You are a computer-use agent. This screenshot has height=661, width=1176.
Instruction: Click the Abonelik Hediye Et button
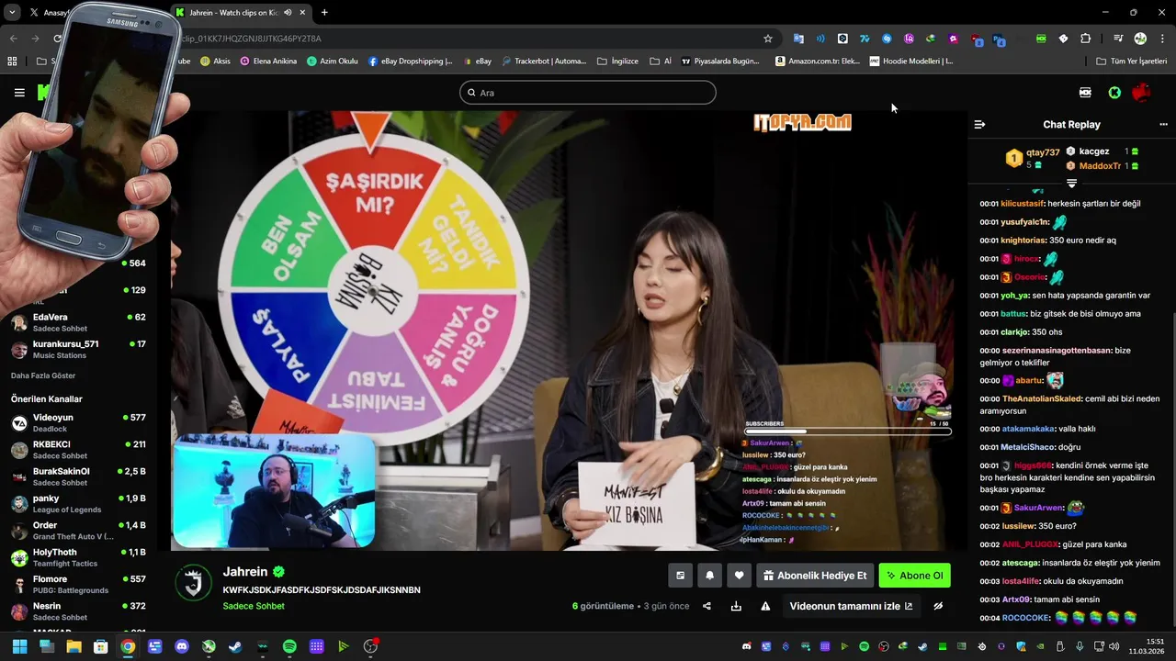(815, 576)
